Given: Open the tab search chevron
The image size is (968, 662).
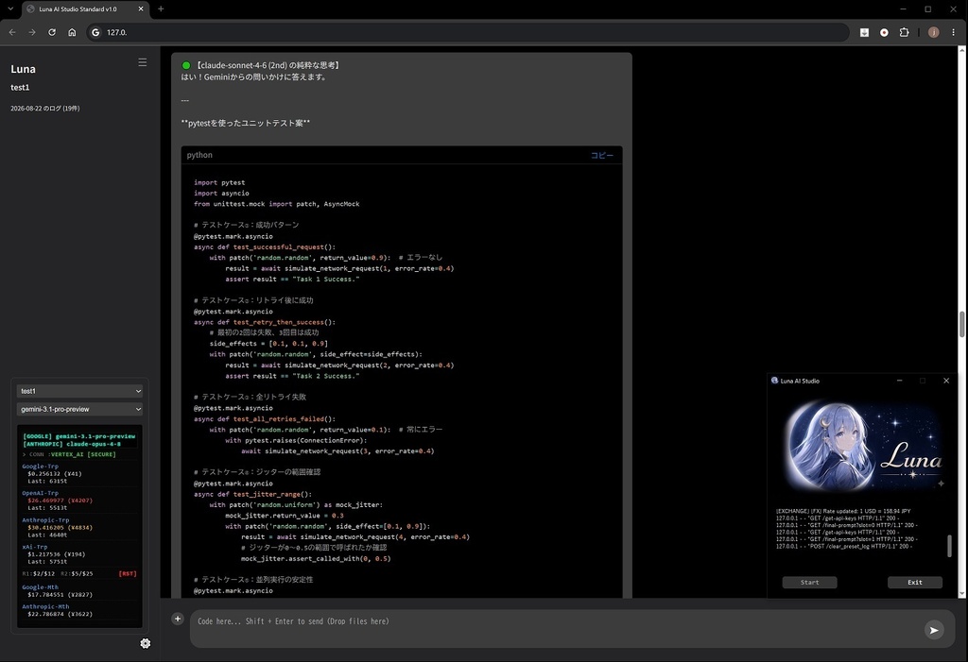Looking at the screenshot, I should click(10, 9).
